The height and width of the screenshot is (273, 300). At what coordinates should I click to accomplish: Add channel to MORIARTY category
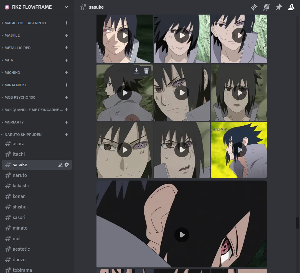click(x=66, y=122)
